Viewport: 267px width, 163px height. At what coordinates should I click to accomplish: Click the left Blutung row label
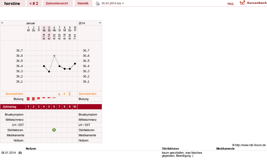(19, 99)
